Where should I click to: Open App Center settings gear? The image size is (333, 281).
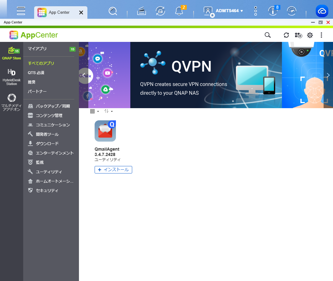pos(310,35)
